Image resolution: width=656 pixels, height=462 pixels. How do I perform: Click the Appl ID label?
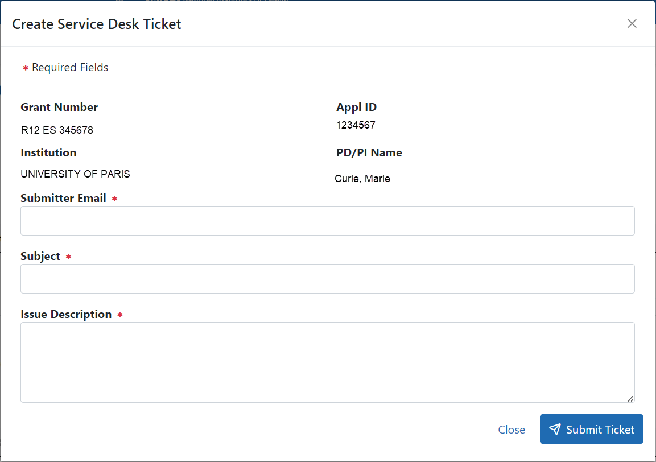pyautogui.click(x=357, y=107)
